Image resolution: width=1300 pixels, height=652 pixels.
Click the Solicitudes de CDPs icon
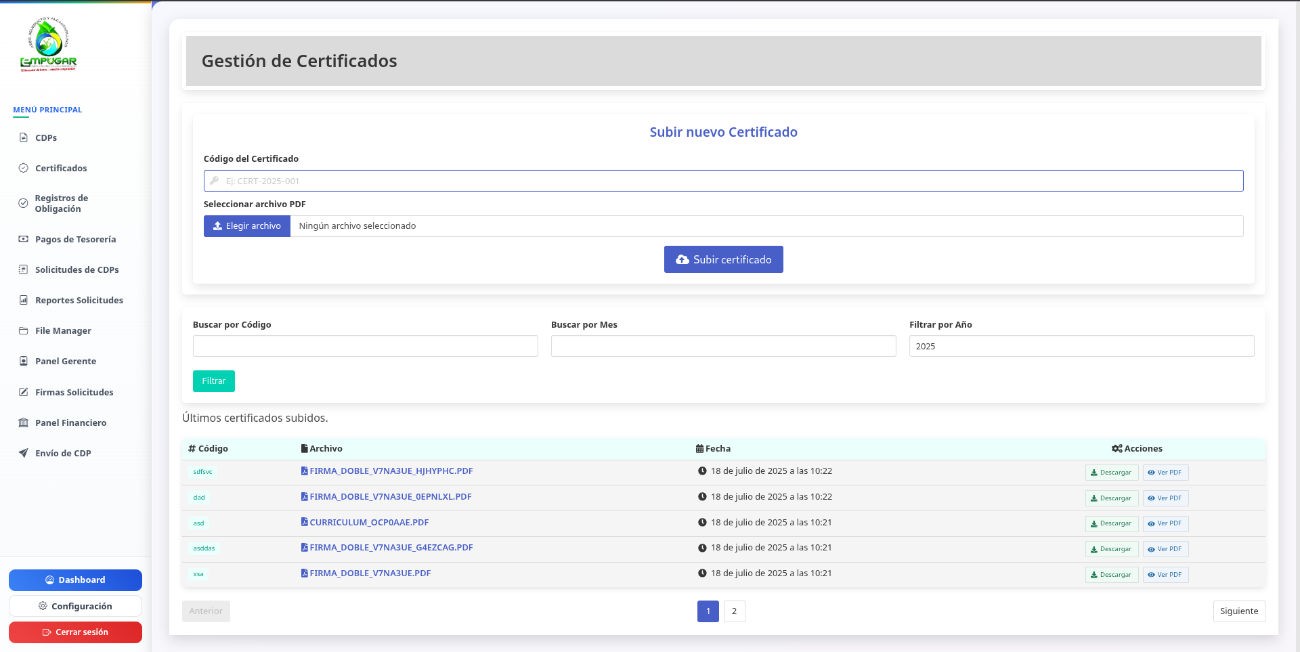(x=23, y=269)
